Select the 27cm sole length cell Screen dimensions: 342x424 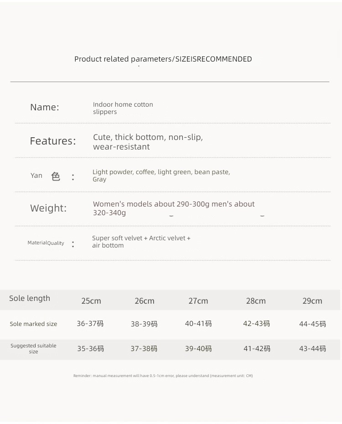(x=198, y=301)
